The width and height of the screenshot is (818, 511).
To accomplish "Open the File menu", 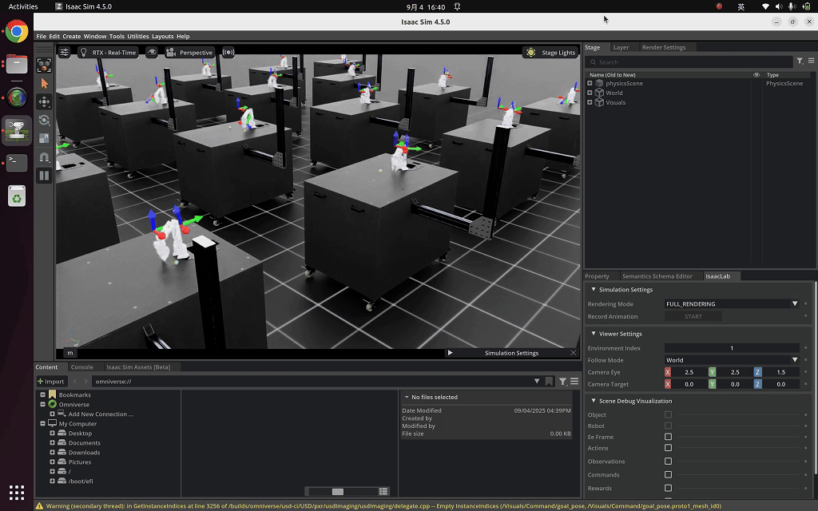I will coord(42,36).
